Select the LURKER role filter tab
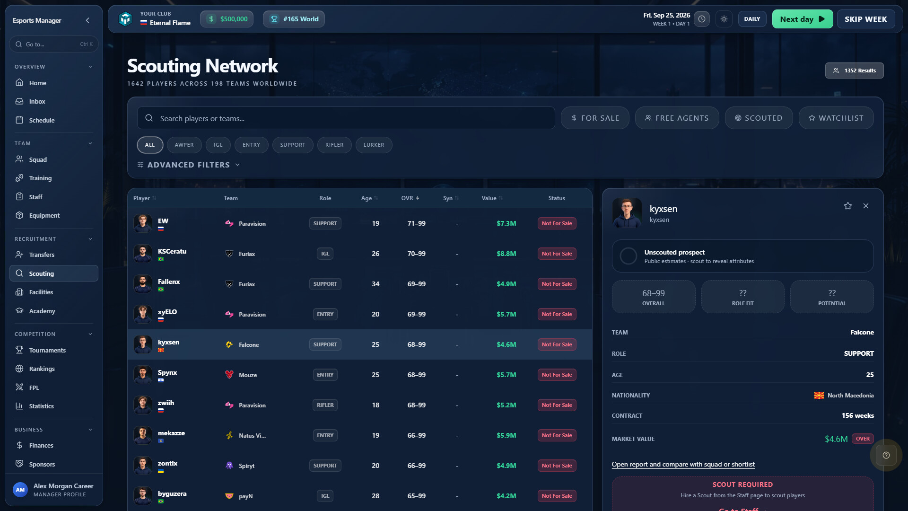Viewport: 908px width, 511px height. (x=374, y=145)
